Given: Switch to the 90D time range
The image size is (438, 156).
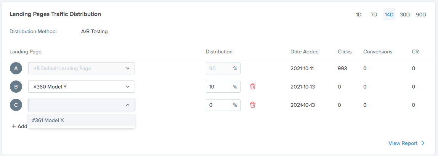Looking at the screenshot, I should click(421, 14).
